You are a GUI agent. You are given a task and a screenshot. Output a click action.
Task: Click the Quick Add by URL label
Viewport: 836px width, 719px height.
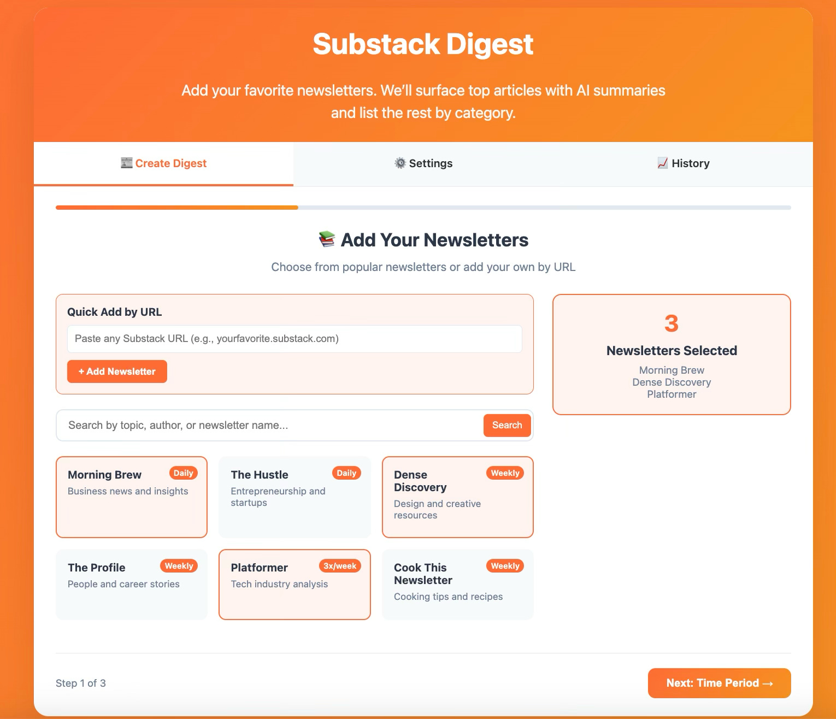[x=115, y=312]
